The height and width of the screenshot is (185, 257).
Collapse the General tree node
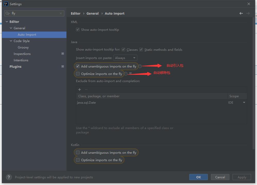click(11, 28)
